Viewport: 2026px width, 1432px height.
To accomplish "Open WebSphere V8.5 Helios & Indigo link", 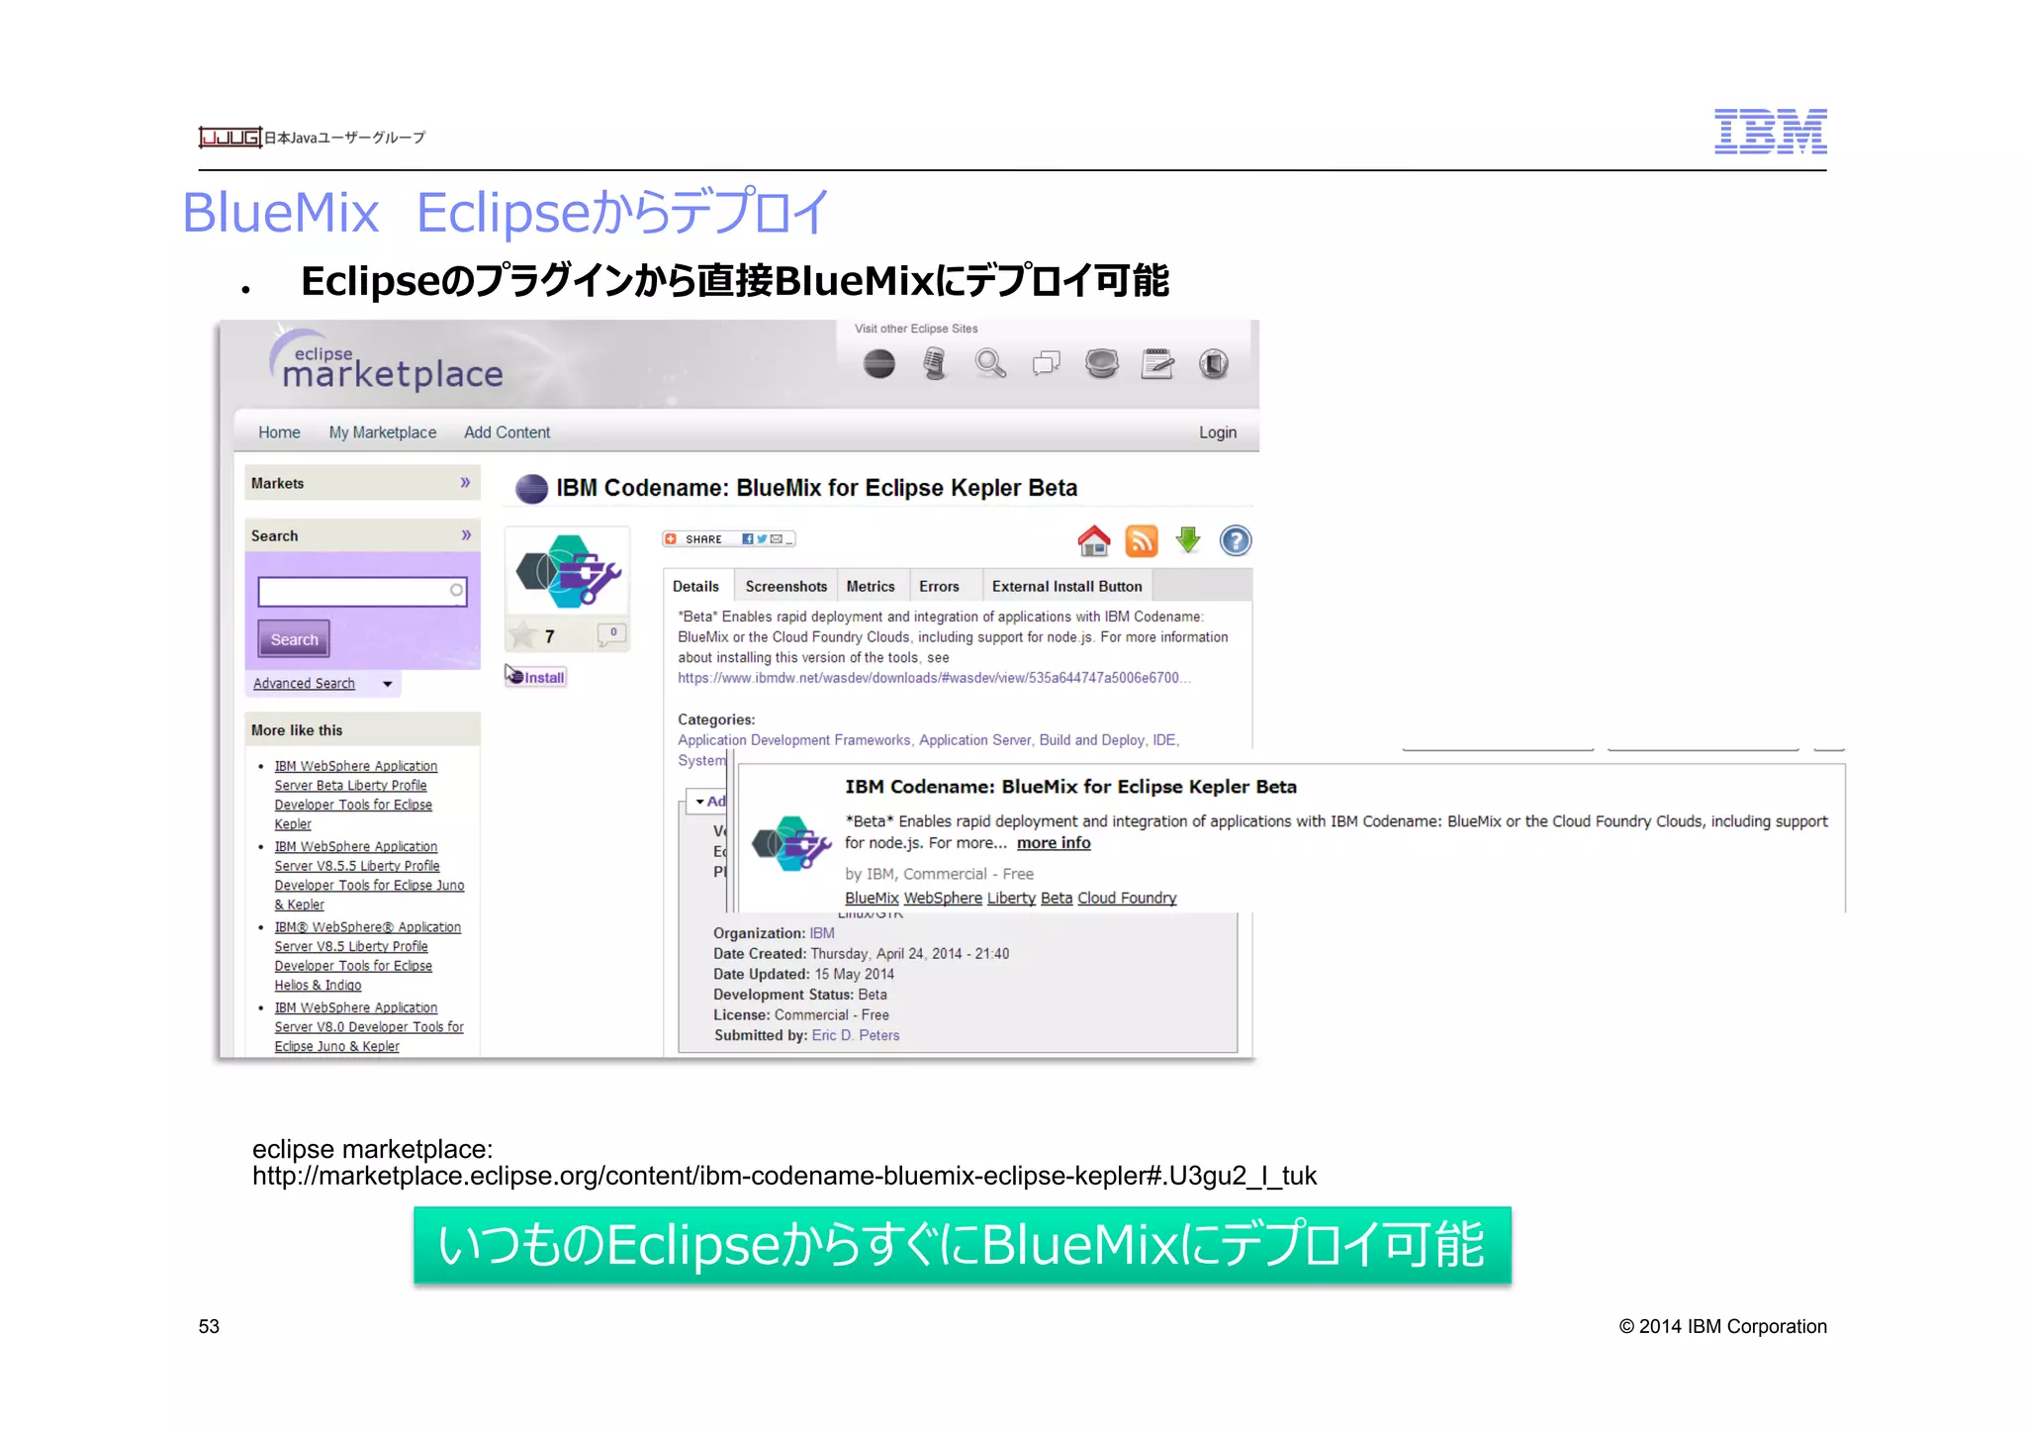I will pos(368,956).
